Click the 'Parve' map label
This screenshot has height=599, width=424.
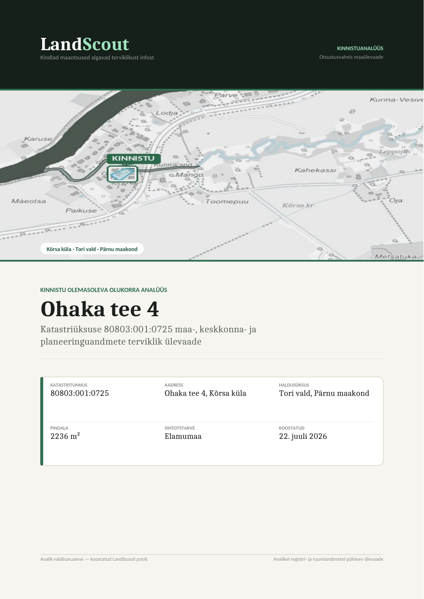[x=226, y=95]
